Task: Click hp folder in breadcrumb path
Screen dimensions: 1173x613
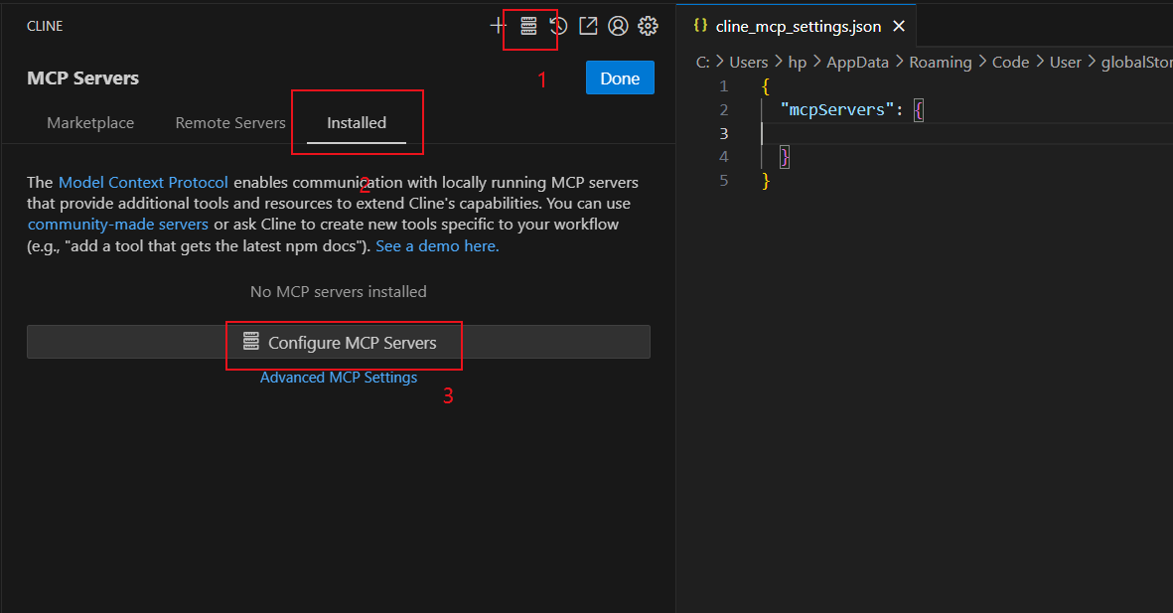Action: point(798,63)
